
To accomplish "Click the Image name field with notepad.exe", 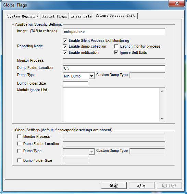I will click(114, 32).
